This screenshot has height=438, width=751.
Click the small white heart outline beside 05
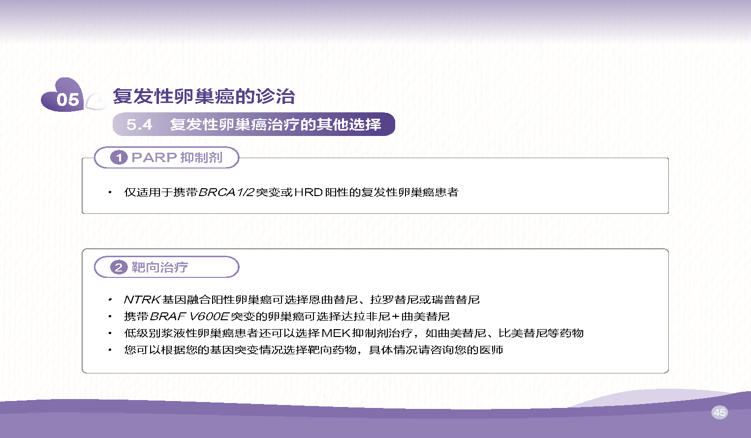point(95,101)
